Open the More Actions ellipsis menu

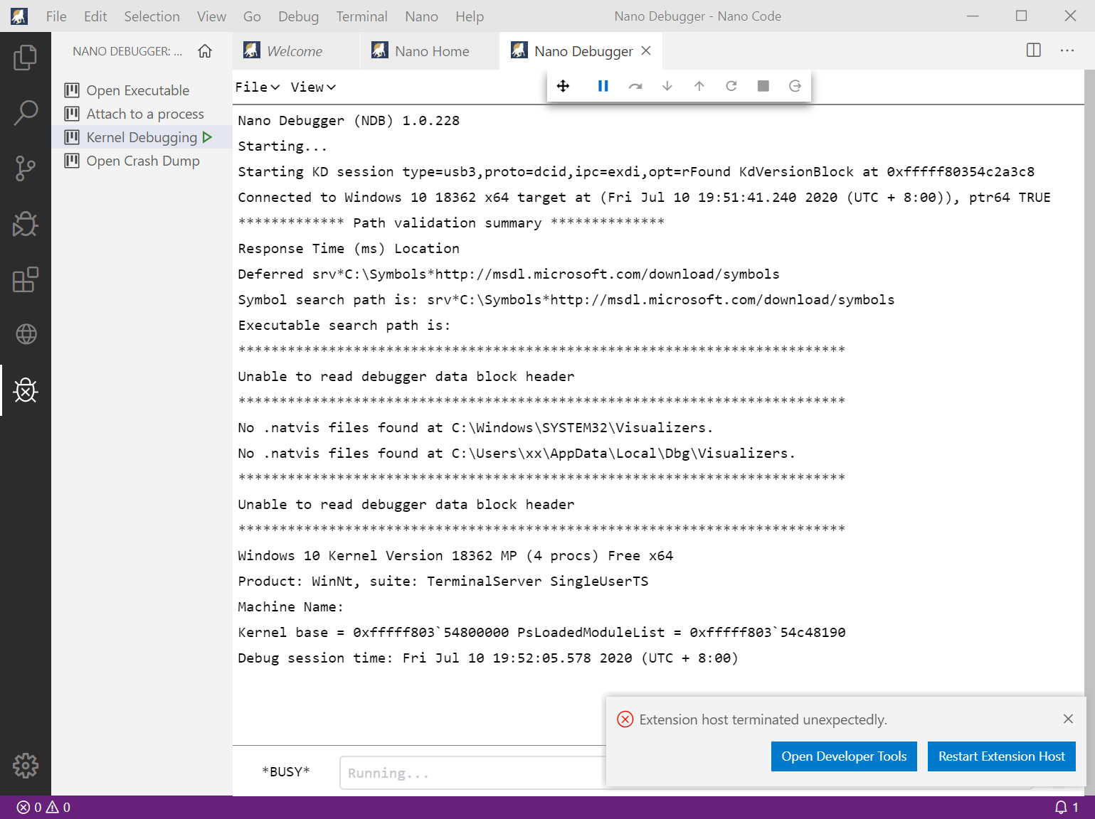click(1067, 50)
